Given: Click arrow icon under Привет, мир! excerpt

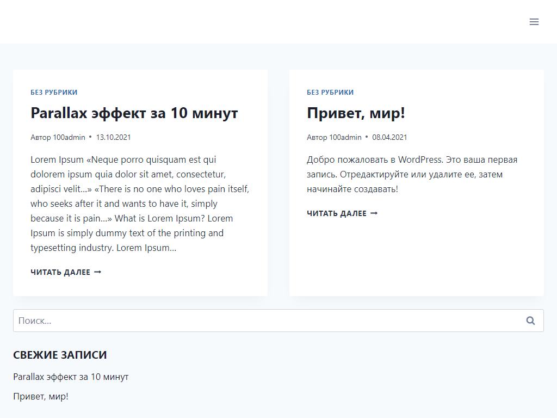Looking at the screenshot, I should (x=374, y=213).
